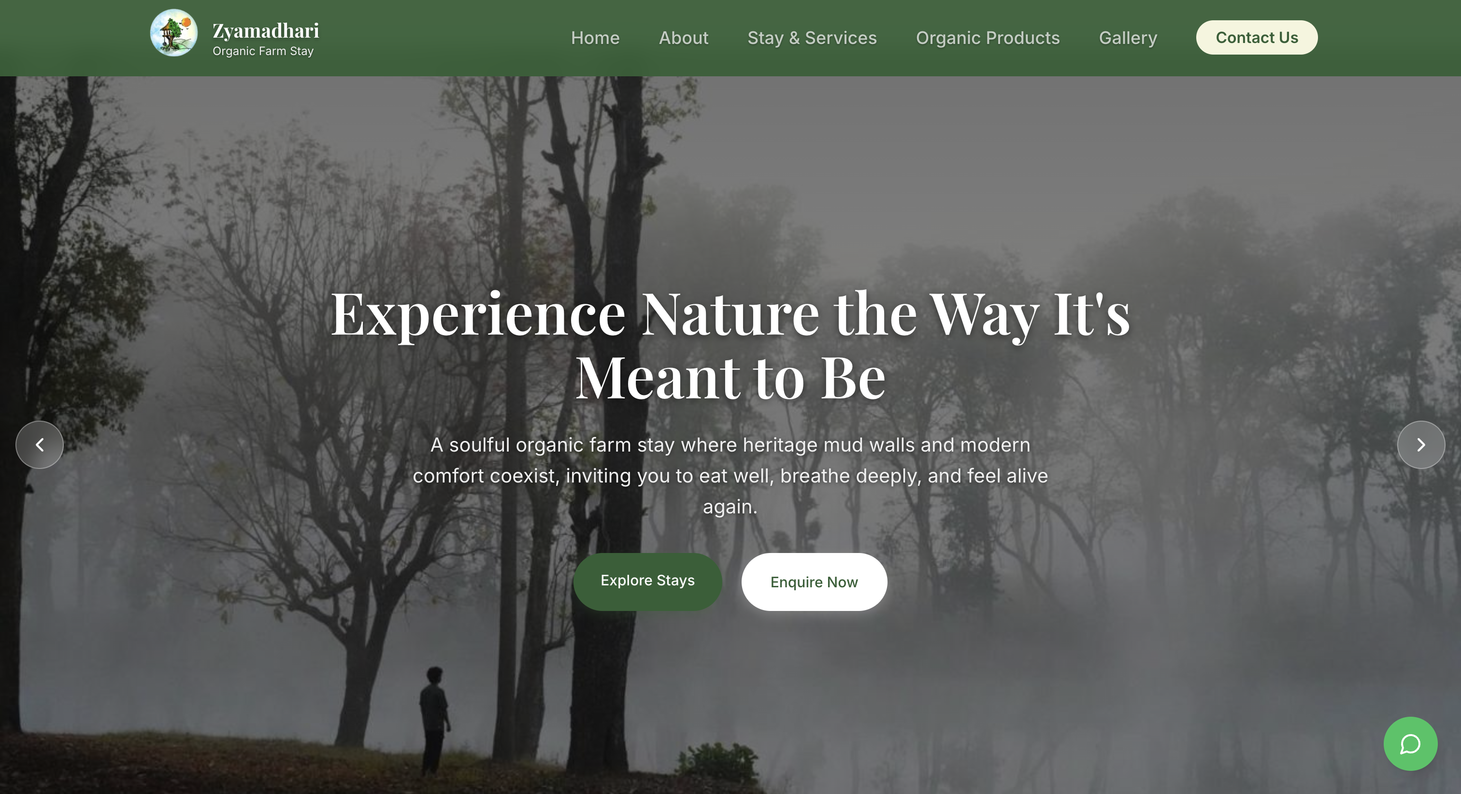1461x794 pixels.
Task: Click the white Enquire Now button
Action: coord(814,582)
